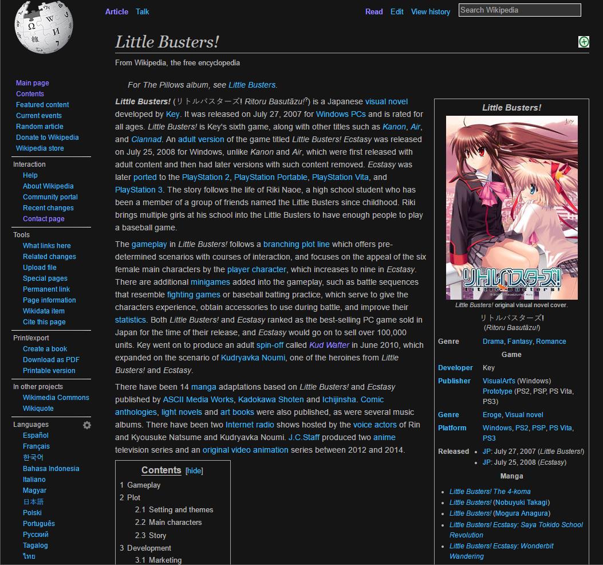Open the 日本語 language version
This screenshot has height=565, width=603.
pyautogui.click(x=33, y=501)
